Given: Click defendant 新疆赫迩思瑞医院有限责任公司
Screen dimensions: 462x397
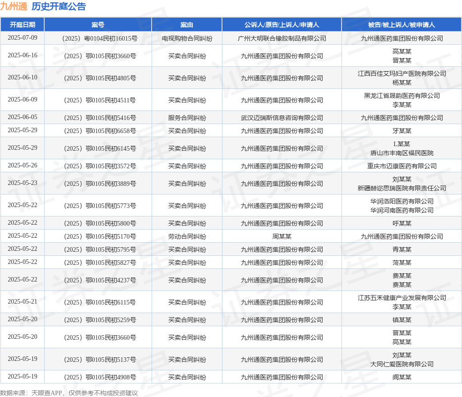Looking at the screenshot, I should 402,188.
